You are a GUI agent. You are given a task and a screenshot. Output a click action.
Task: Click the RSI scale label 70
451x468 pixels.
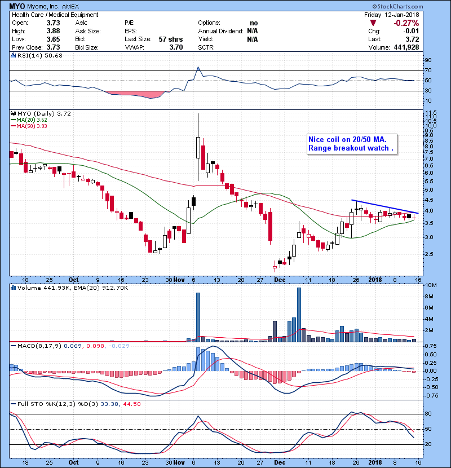[x=428, y=70]
